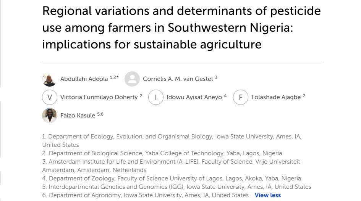This screenshot has width=361, height=201.
Task: Open Victoria Funmilayo Doherty's author link
Action: click(x=99, y=97)
